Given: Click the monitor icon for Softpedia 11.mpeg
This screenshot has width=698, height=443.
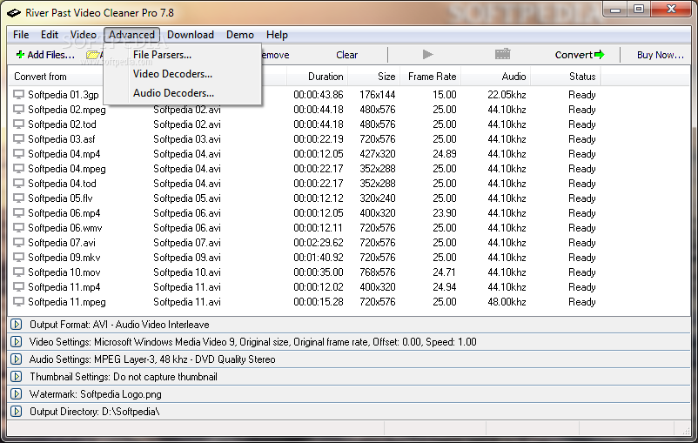Looking at the screenshot, I should tap(18, 302).
